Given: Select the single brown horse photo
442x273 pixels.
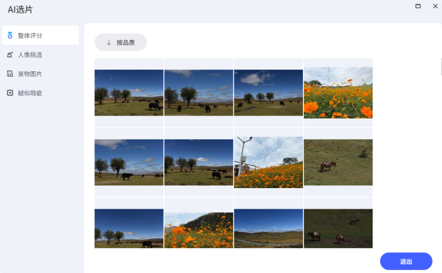Looking at the screenshot, I should point(338,163).
